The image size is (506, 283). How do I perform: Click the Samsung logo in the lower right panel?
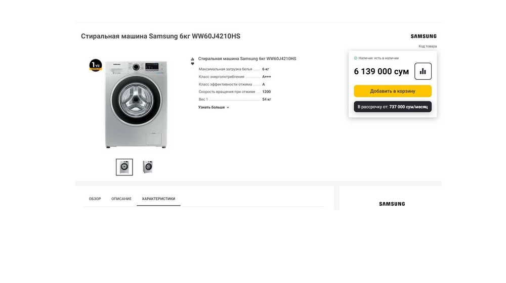(x=392, y=204)
